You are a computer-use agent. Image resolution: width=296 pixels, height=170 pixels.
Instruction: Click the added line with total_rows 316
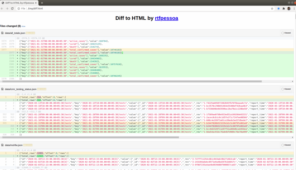[147, 100]
